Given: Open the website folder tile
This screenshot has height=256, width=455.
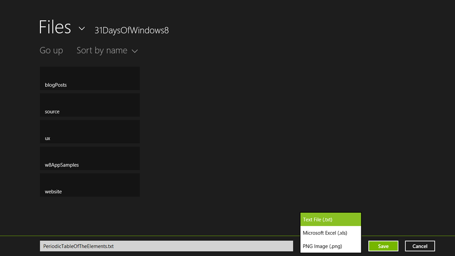Looking at the screenshot, I should pyautogui.click(x=90, y=185).
